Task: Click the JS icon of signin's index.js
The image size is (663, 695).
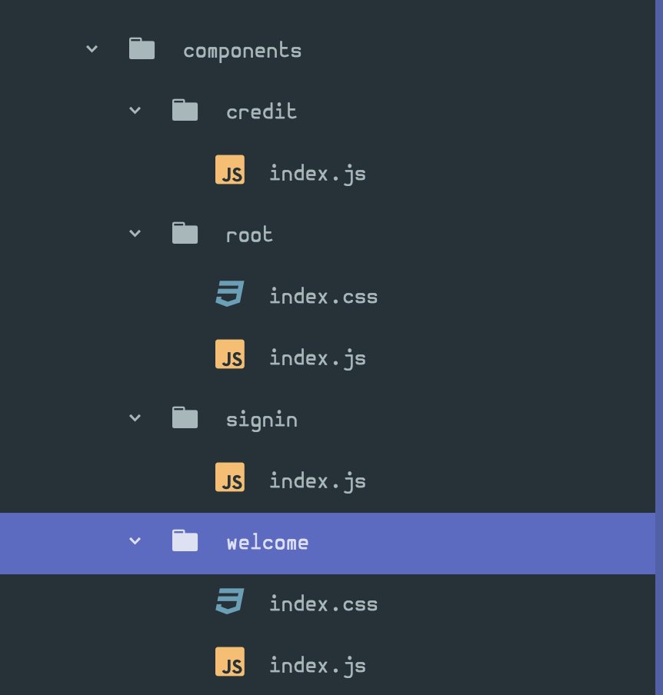Action: (x=229, y=481)
